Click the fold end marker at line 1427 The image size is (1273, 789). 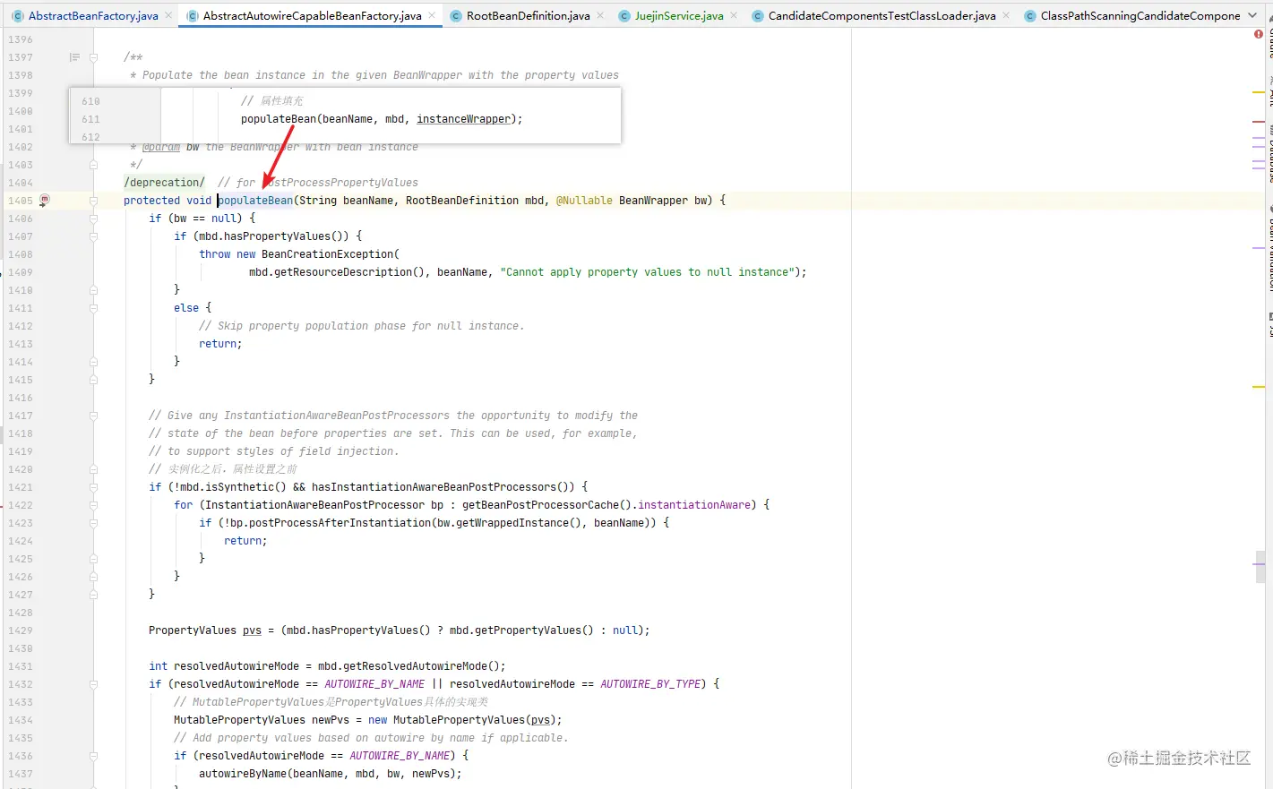click(93, 595)
